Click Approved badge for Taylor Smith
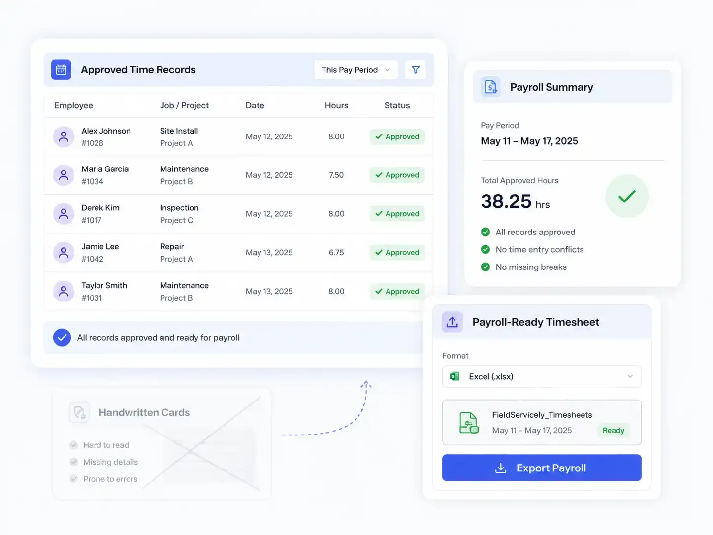 point(397,291)
